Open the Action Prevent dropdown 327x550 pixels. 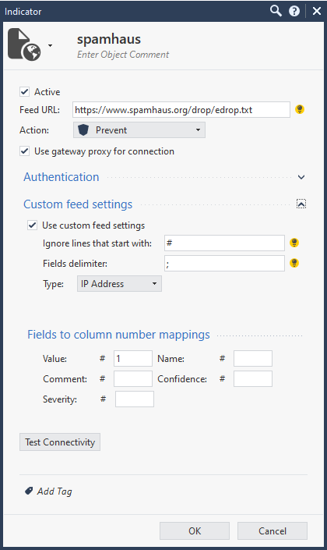click(139, 130)
